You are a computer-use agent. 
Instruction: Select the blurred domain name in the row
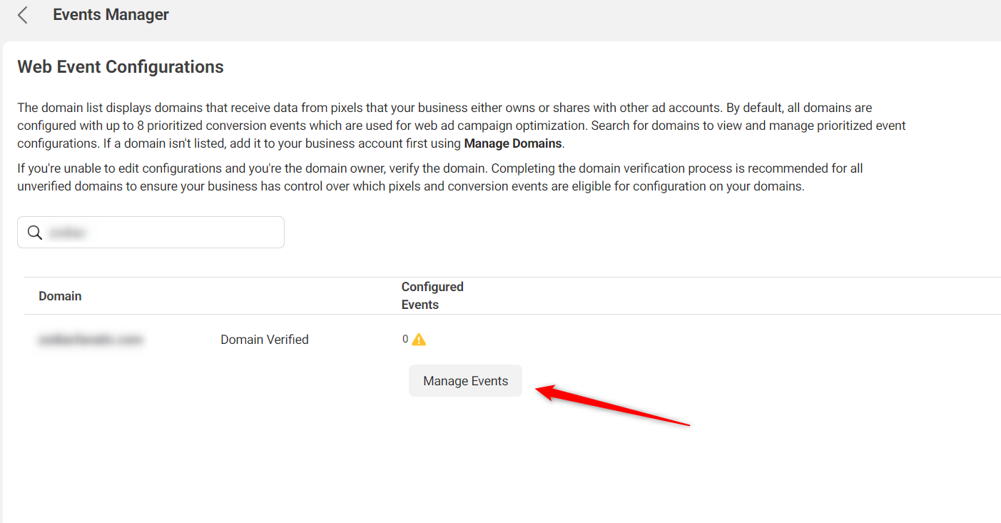(x=90, y=340)
